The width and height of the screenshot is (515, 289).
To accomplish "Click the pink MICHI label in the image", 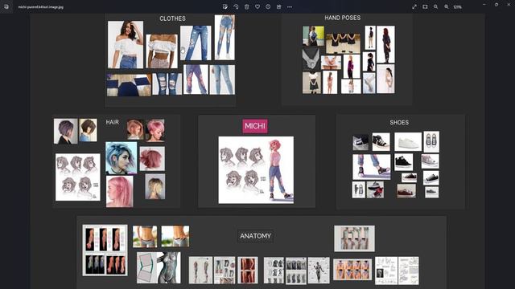I will [x=255, y=126].
